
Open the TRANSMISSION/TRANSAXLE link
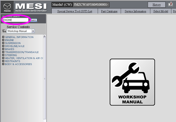coord(22,52)
